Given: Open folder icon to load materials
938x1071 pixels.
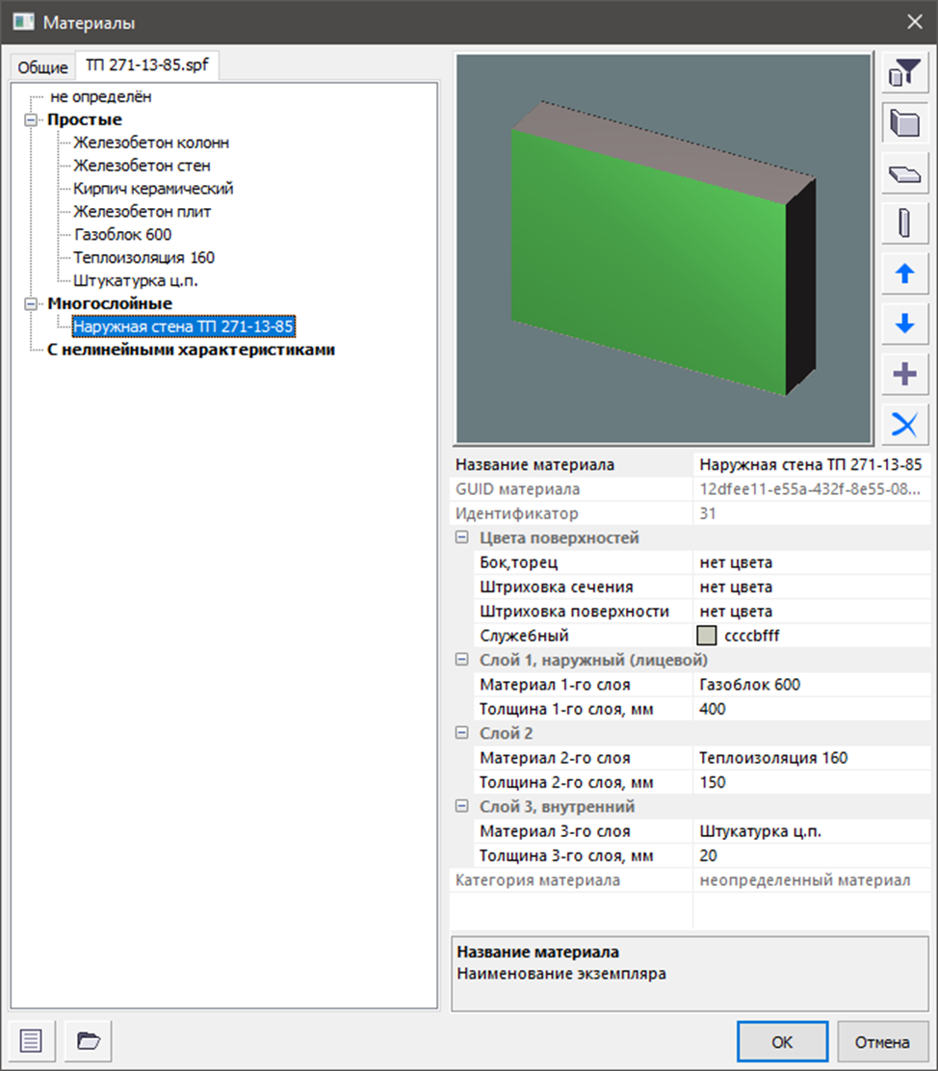Looking at the screenshot, I should [89, 1041].
